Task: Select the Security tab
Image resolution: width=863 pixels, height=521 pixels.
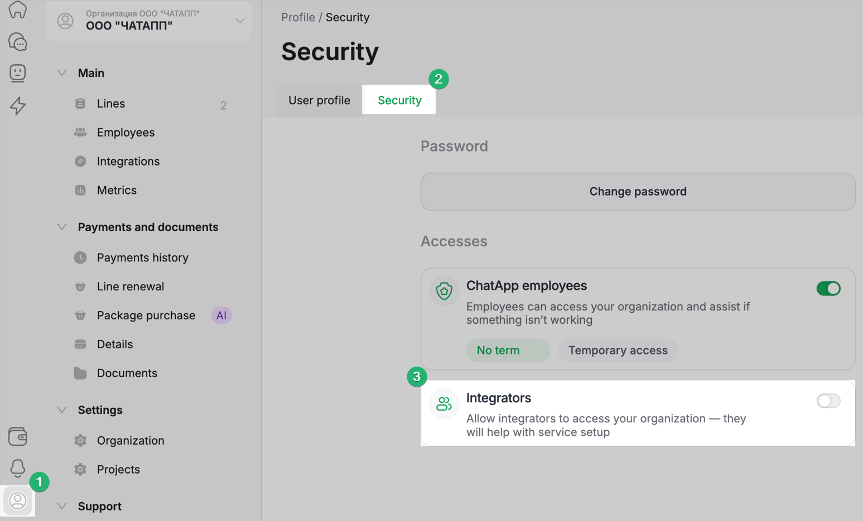Action: tap(399, 100)
